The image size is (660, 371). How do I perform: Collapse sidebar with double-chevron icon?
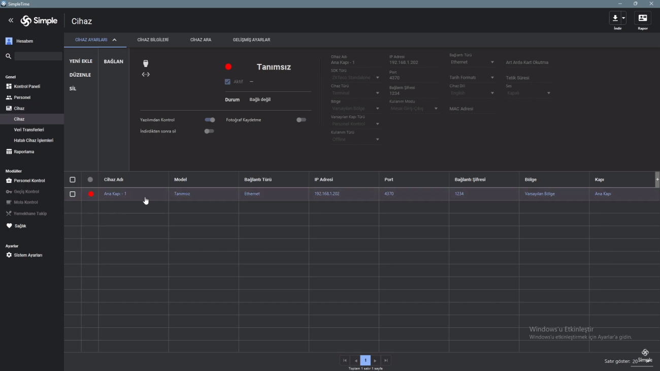click(x=11, y=21)
